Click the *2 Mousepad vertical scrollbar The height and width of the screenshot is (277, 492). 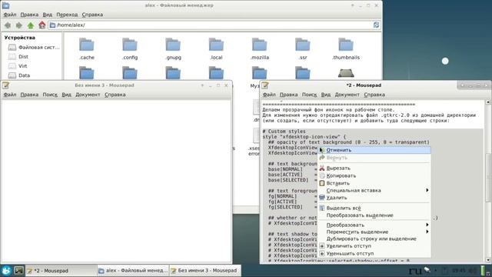487,181
